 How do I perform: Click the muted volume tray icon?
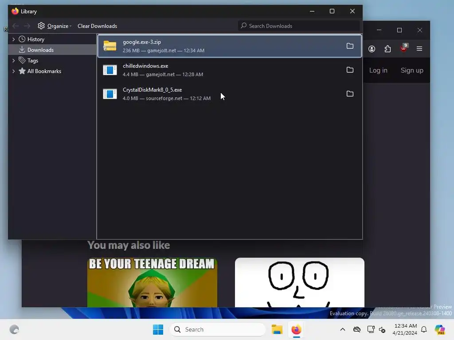coord(382,329)
